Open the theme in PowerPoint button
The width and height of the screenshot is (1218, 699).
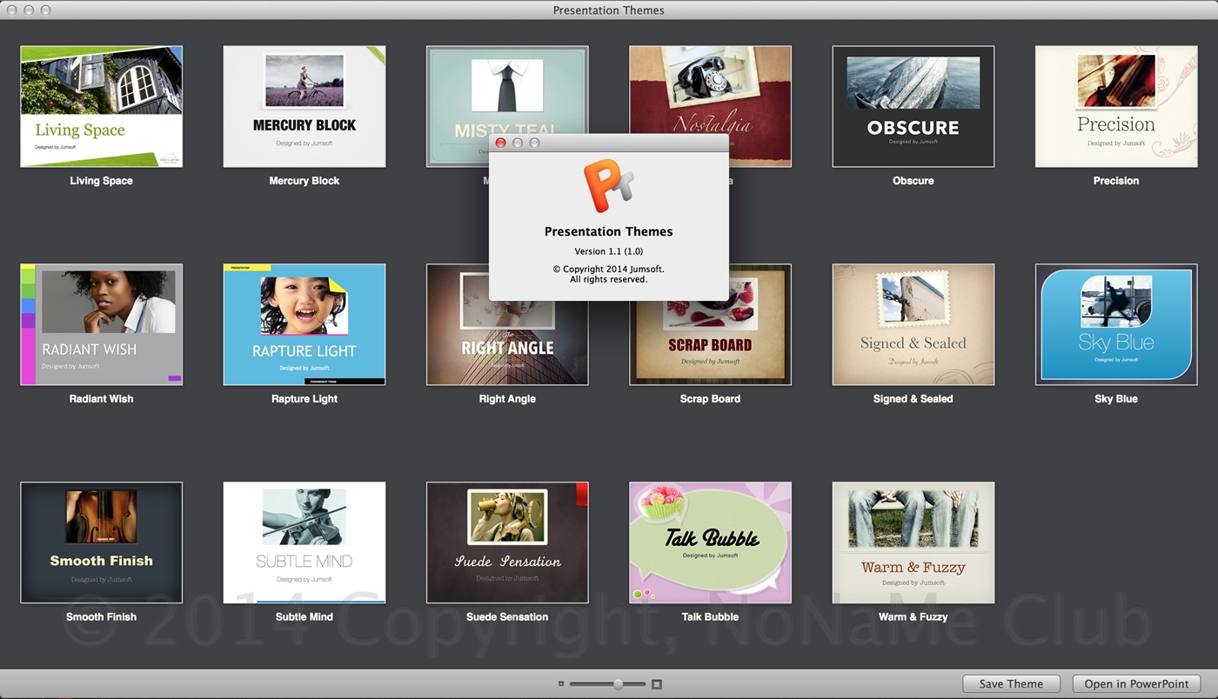1136,684
